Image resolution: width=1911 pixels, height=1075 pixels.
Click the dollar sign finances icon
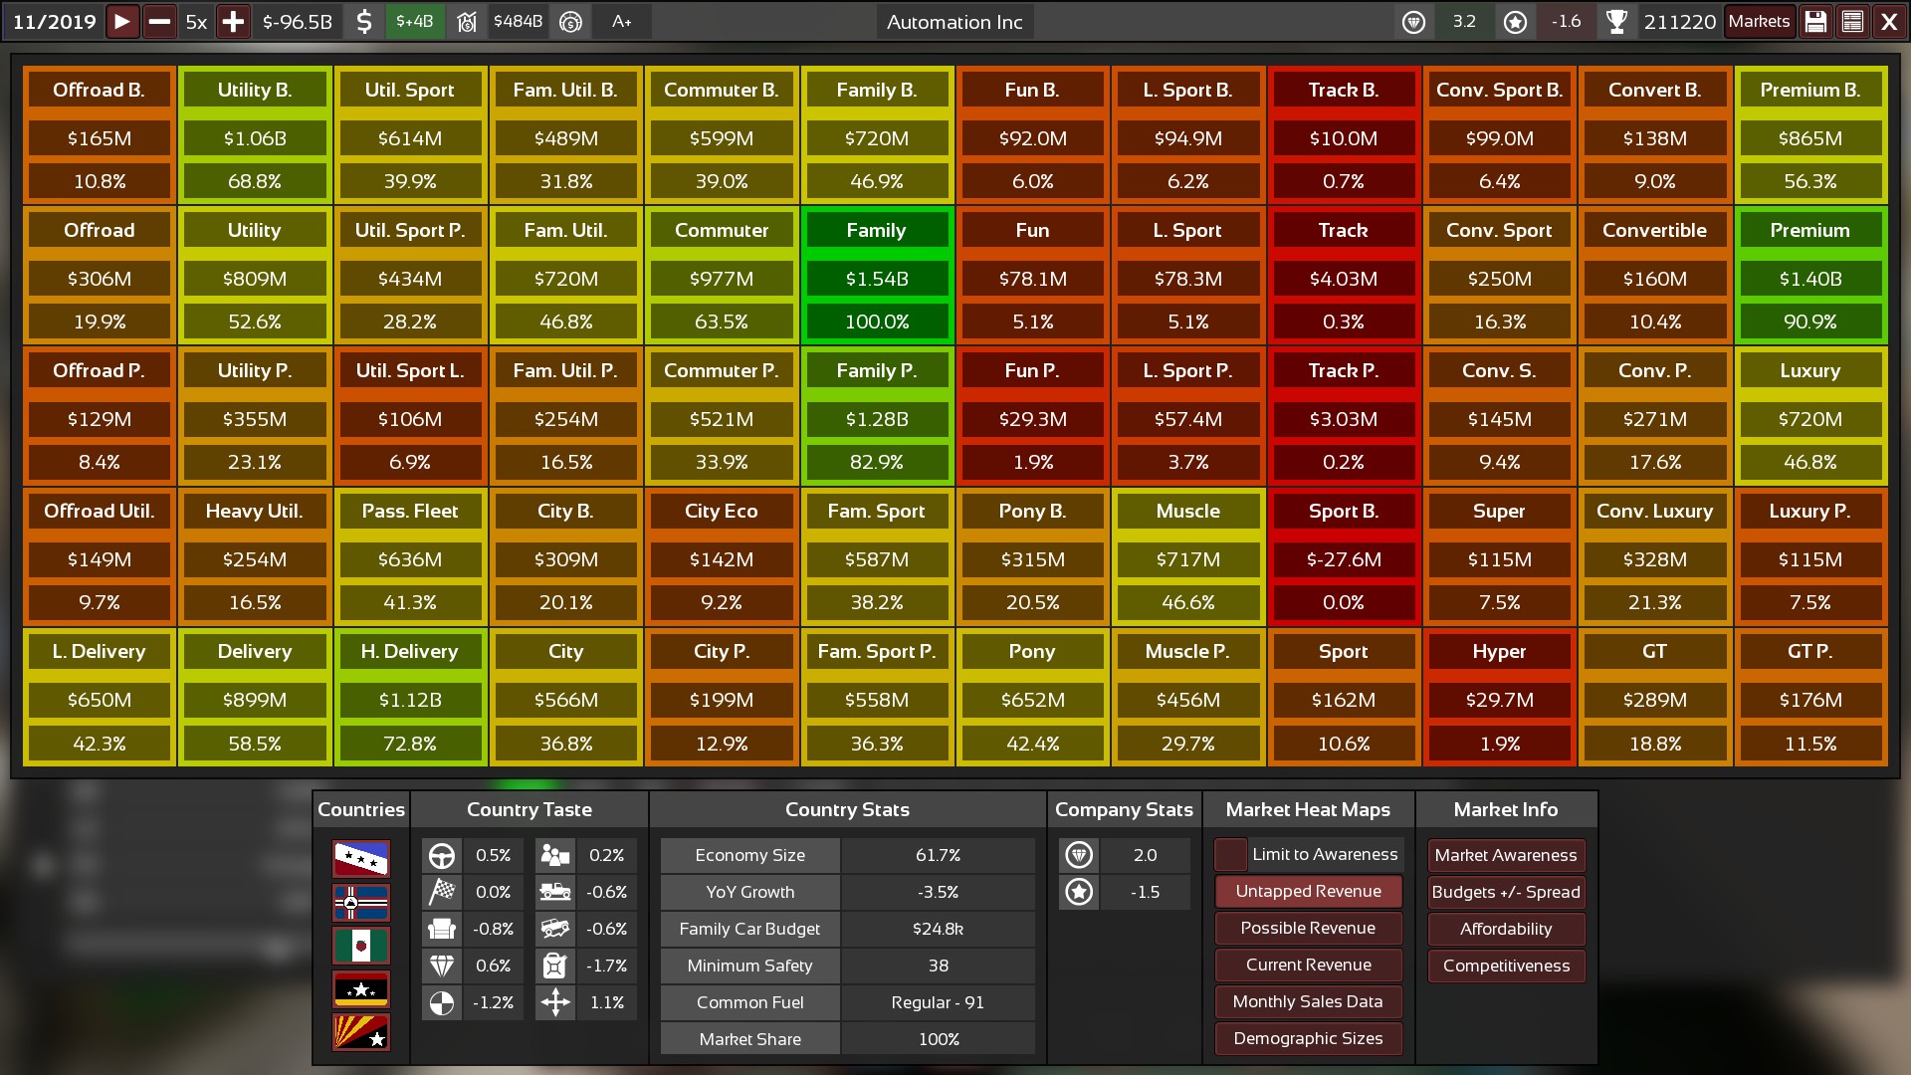pos(364,22)
